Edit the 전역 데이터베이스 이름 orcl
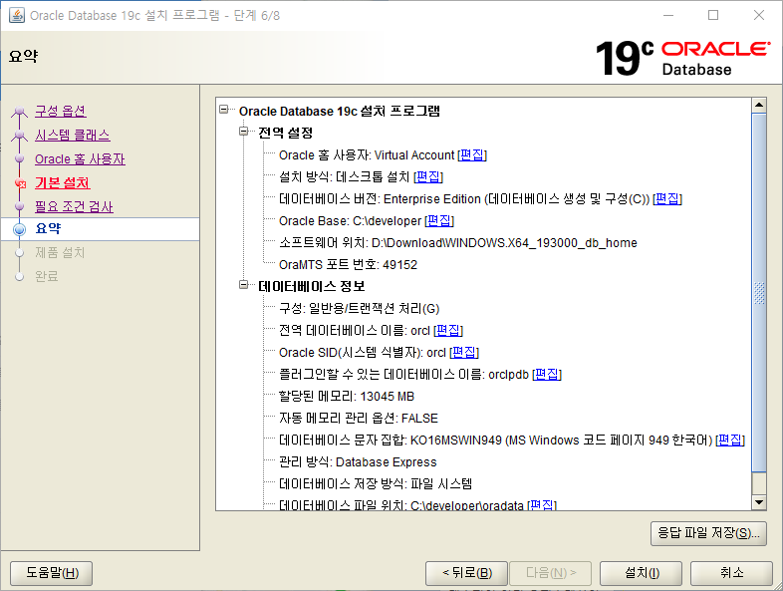 click(448, 330)
